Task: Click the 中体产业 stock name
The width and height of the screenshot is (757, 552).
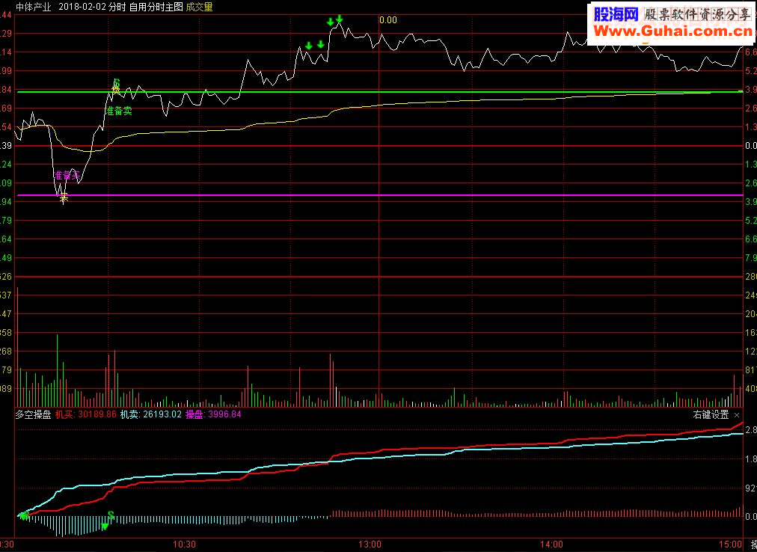Action: (34, 7)
